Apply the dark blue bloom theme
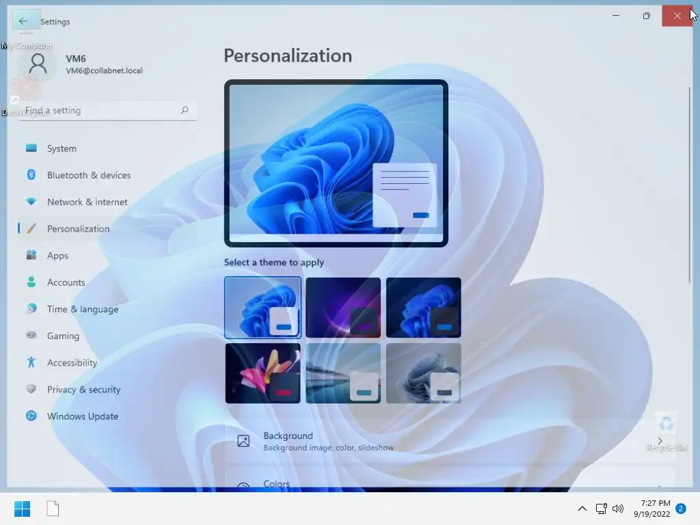This screenshot has height=525, width=700. [424, 308]
